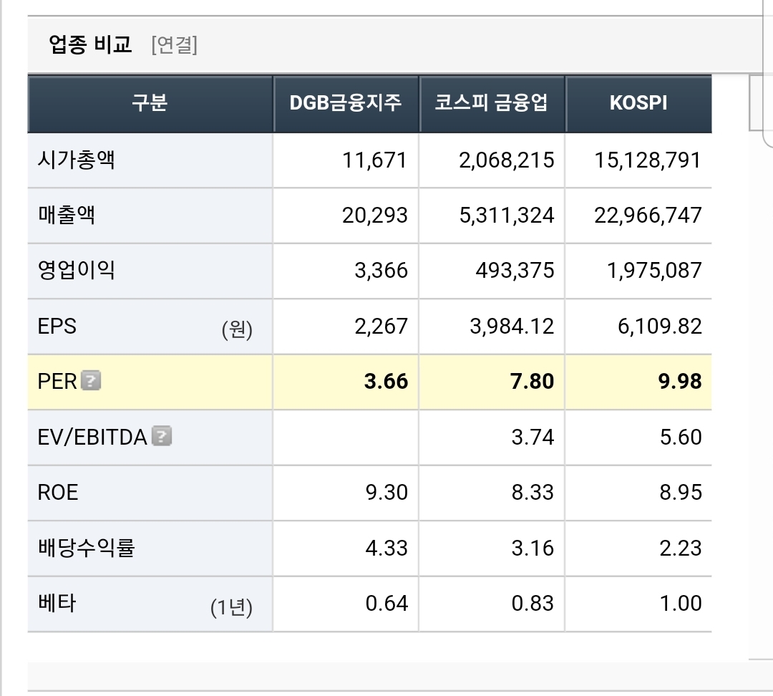The height and width of the screenshot is (696, 773).
Task: Select the 구분 column header
Action: click(150, 103)
